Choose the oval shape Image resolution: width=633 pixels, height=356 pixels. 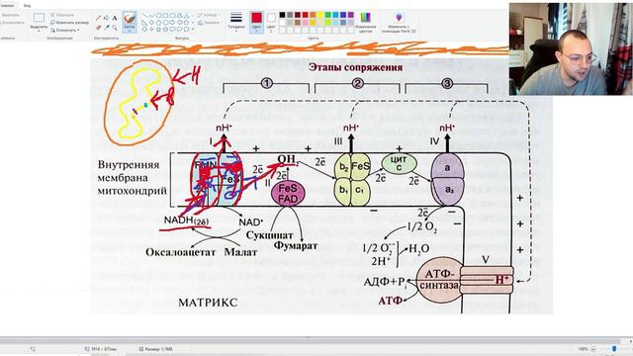pyautogui.click(x=158, y=16)
